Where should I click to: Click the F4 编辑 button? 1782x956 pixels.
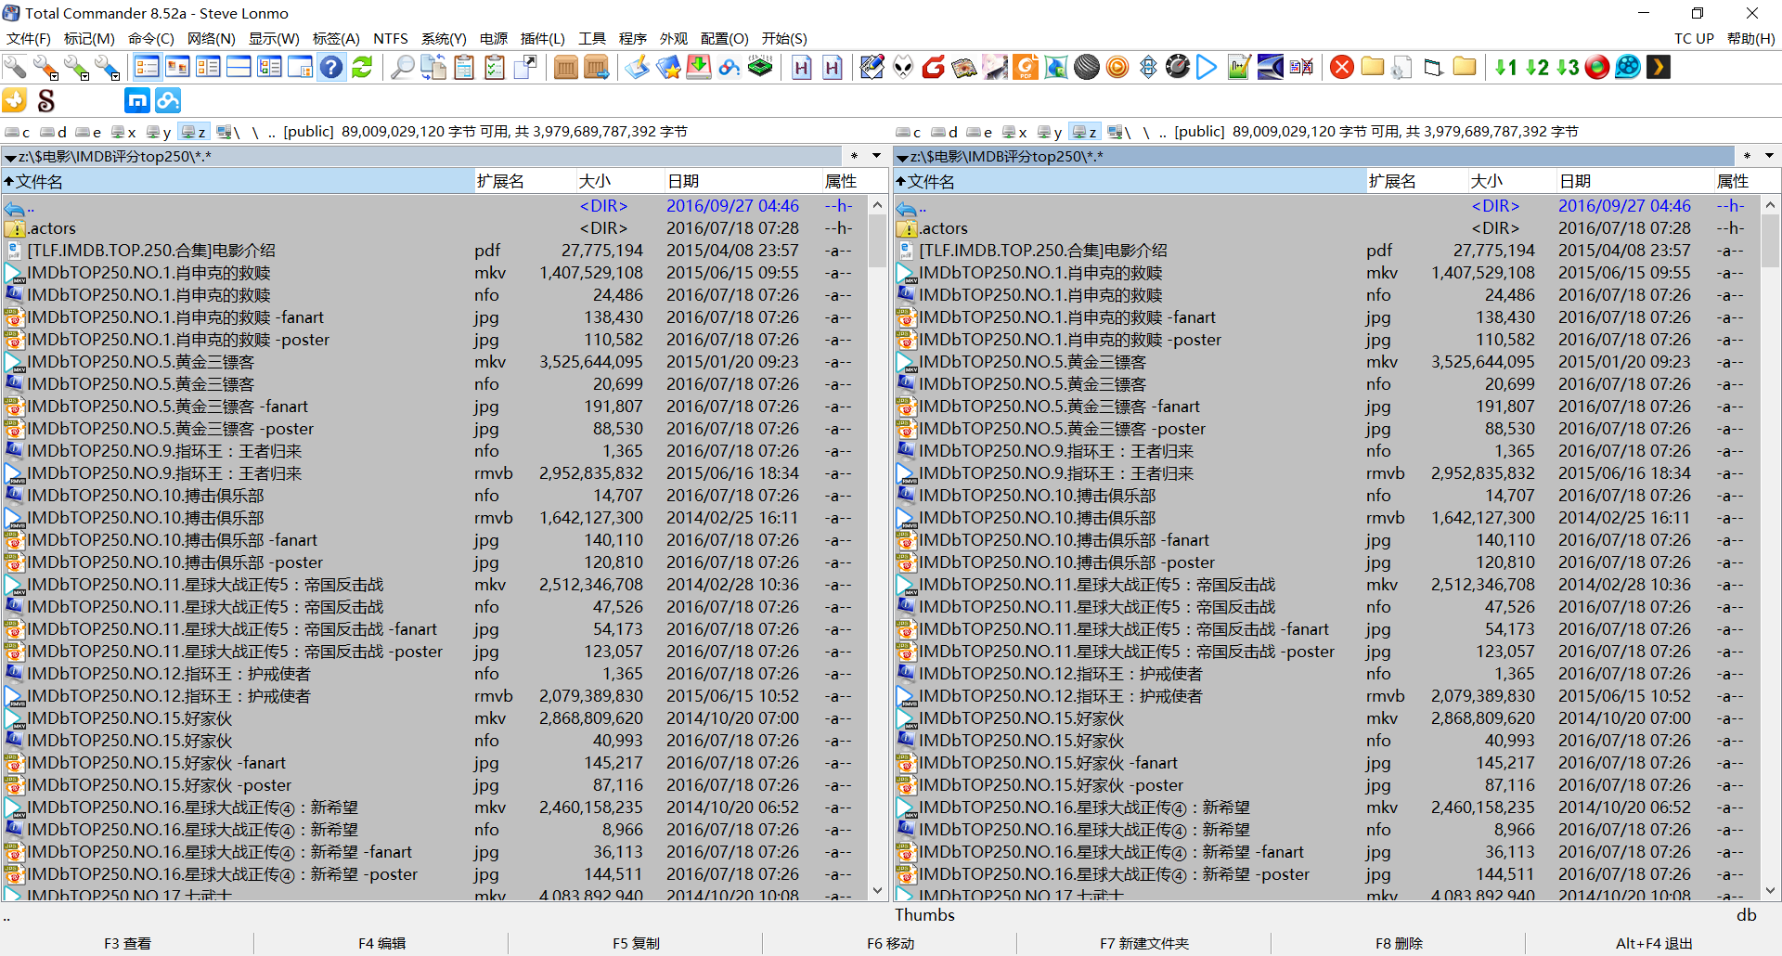point(381,943)
